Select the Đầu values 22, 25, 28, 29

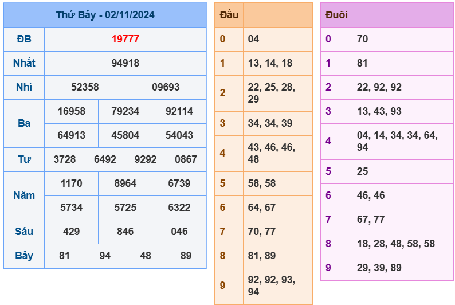click(271, 93)
